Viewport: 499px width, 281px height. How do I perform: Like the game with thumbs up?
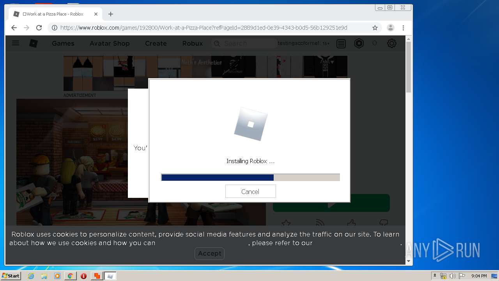tap(351, 222)
